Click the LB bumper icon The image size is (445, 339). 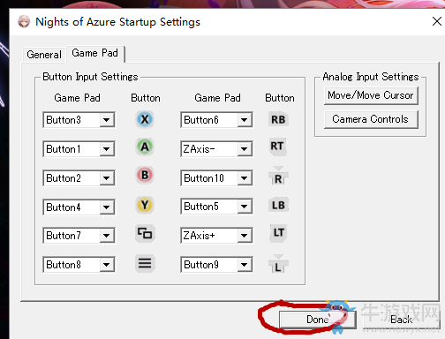tap(278, 205)
